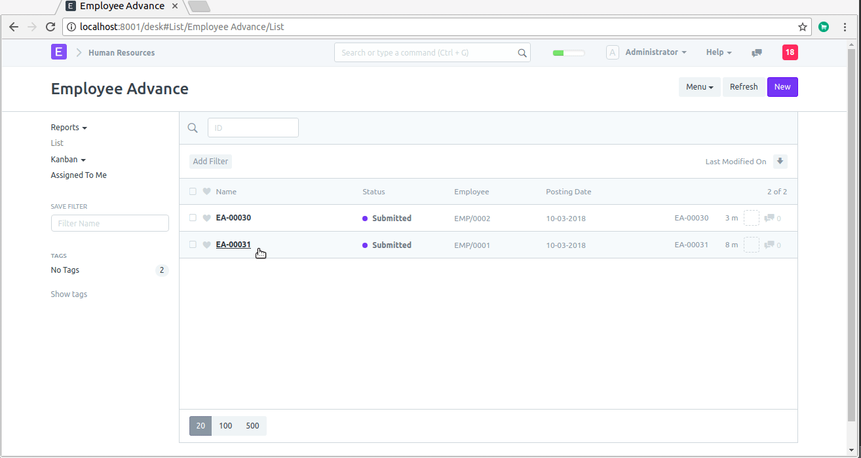The width and height of the screenshot is (861, 458).
Task: Click the breadcrumb chevron before Human Resources
Action: 79,52
